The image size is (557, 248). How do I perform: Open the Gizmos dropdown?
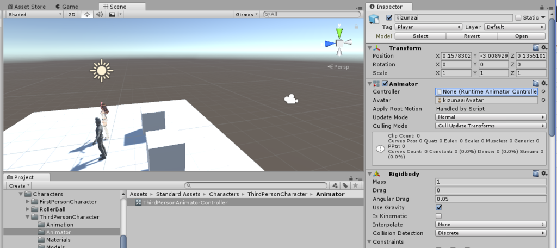point(246,15)
